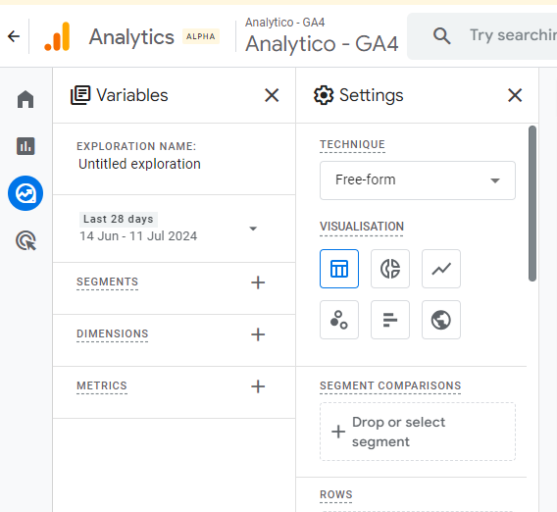Open Reports bar chart icon
The width and height of the screenshot is (557, 512).
click(x=25, y=146)
